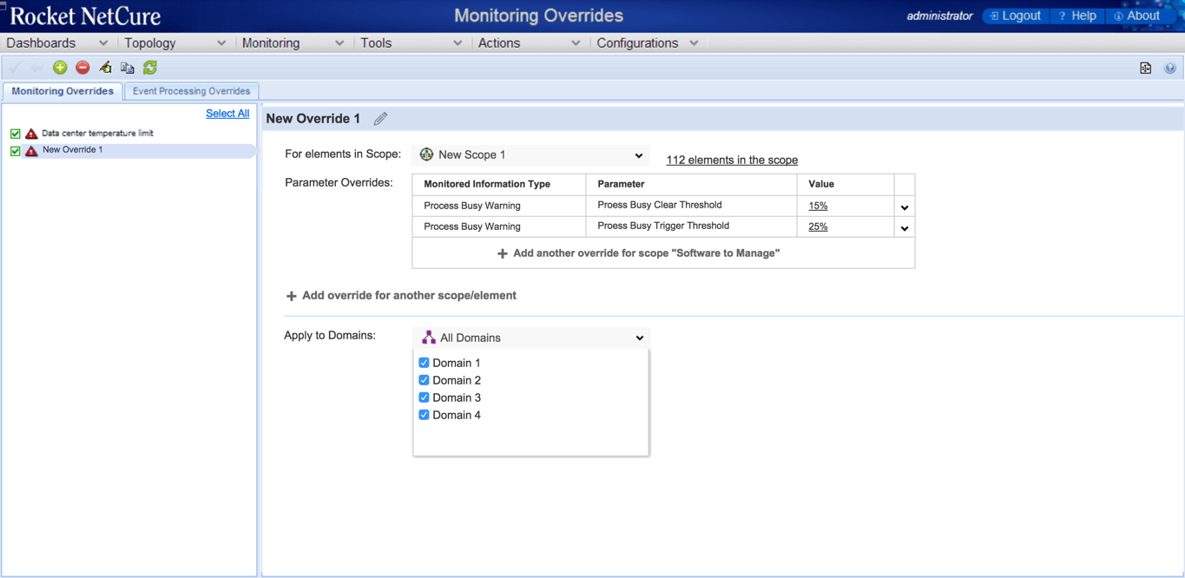This screenshot has height=578, width=1185.
Task: Open the Topology menu
Action: coord(175,43)
